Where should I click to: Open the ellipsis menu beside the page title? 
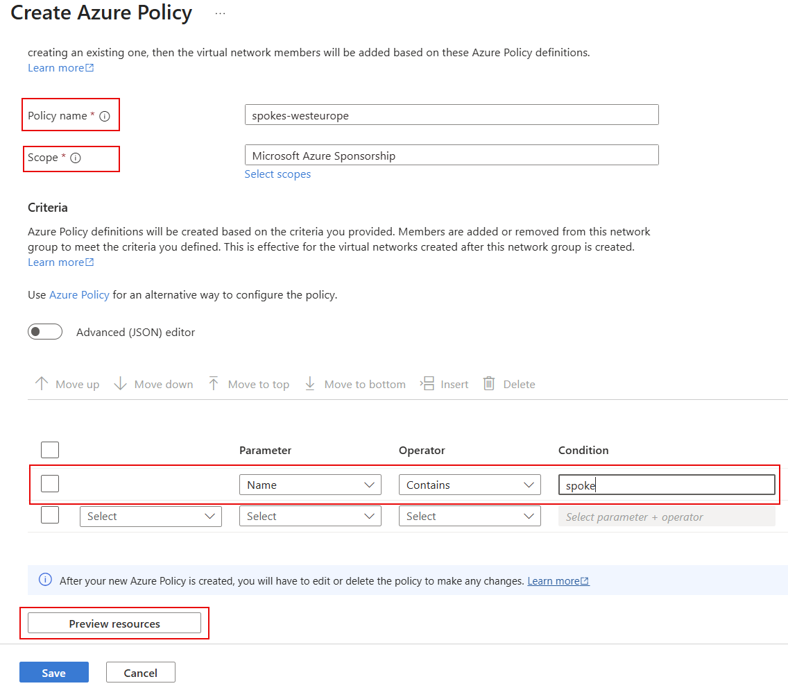pyautogui.click(x=220, y=12)
